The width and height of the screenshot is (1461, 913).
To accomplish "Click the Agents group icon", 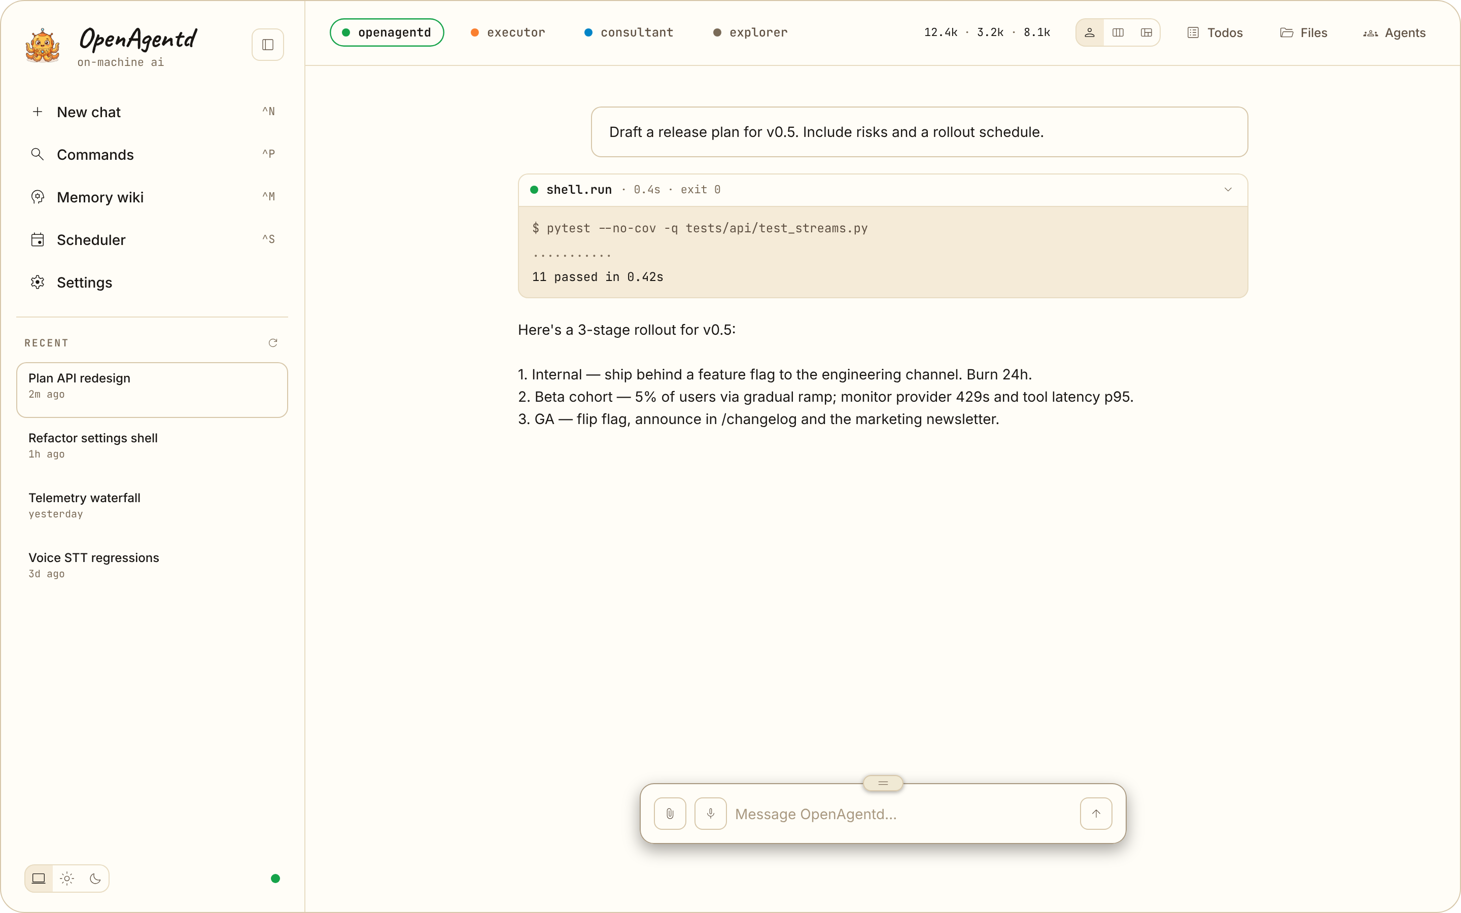I will (1370, 32).
